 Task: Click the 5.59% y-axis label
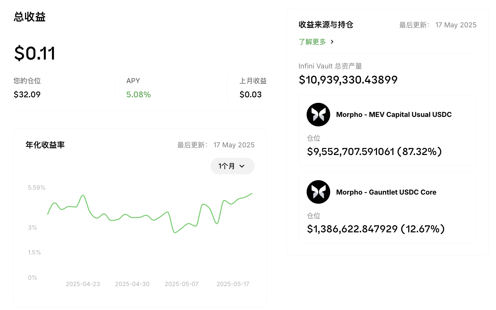[37, 188]
